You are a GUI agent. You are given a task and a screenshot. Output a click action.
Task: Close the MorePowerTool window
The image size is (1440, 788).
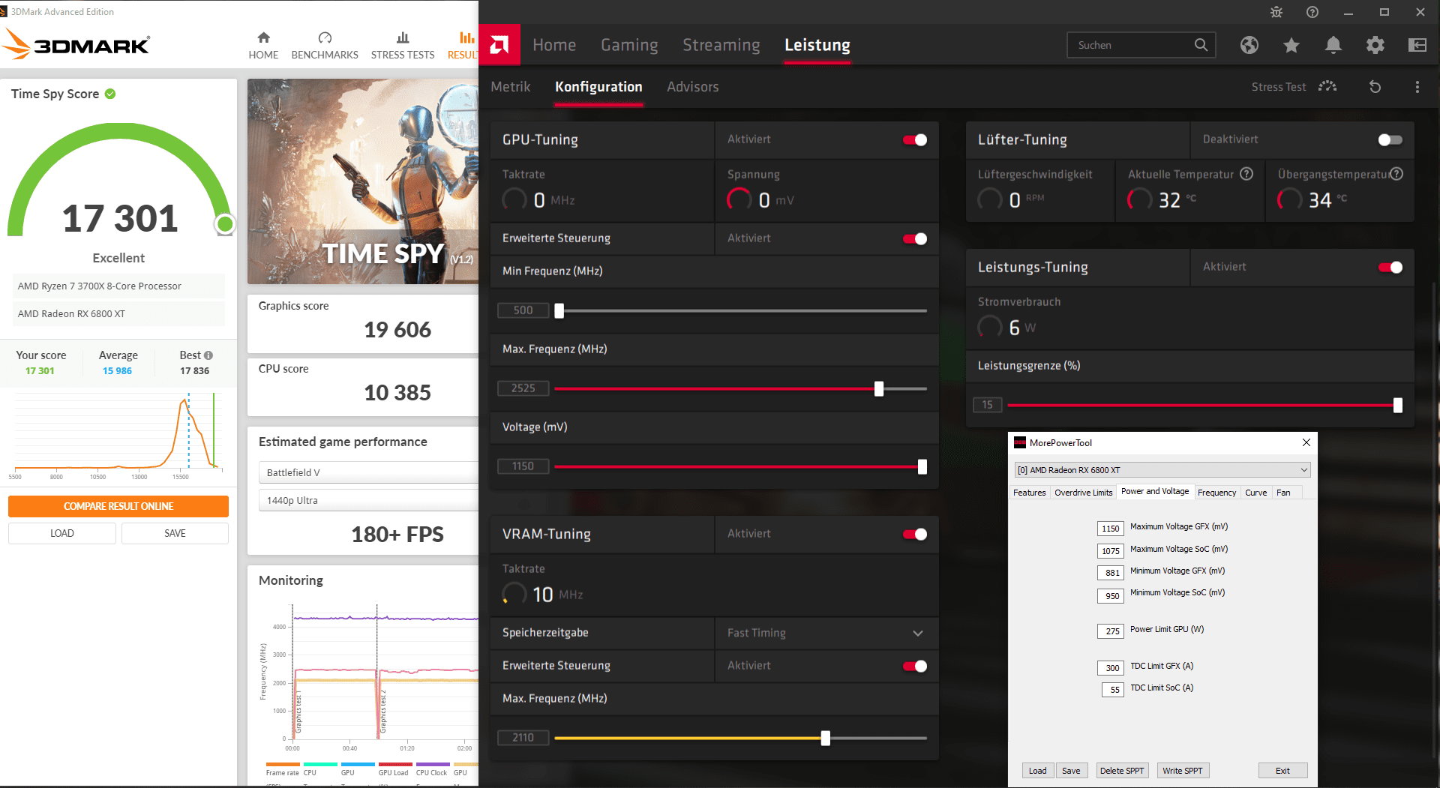click(x=1306, y=442)
